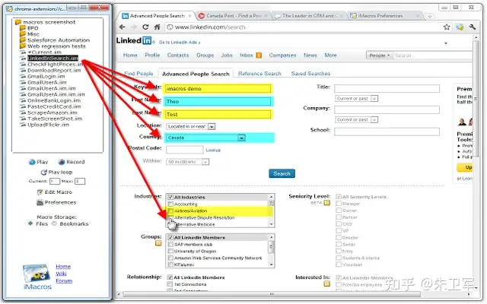Viewport: 487px width, 304px height.
Task: Select the CheckFlightPrices.iim macro
Action: point(55,65)
